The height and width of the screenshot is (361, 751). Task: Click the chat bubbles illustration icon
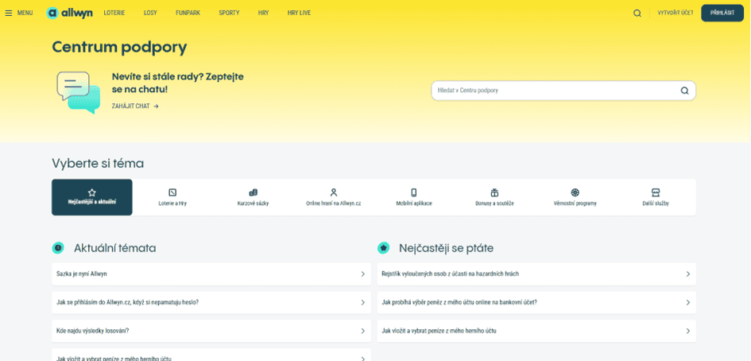[x=79, y=92]
